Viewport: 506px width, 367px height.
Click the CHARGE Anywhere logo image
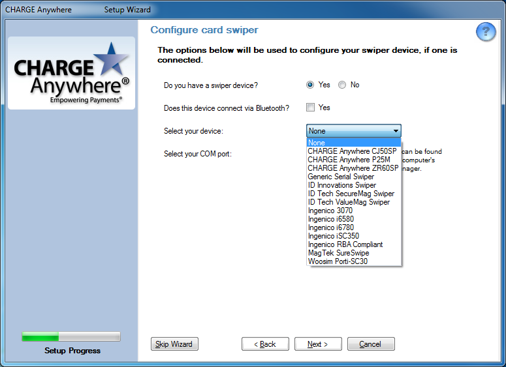71,73
